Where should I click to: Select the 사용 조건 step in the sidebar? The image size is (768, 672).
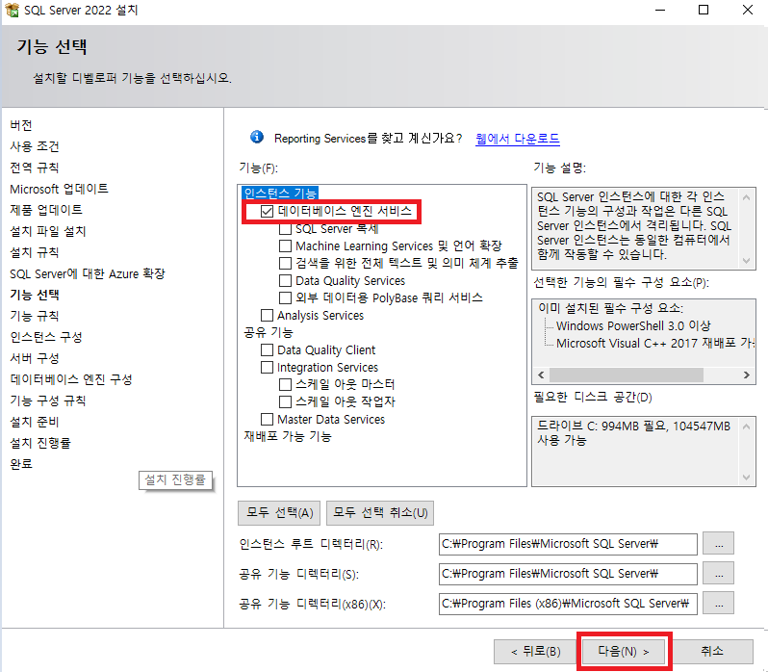35,146
